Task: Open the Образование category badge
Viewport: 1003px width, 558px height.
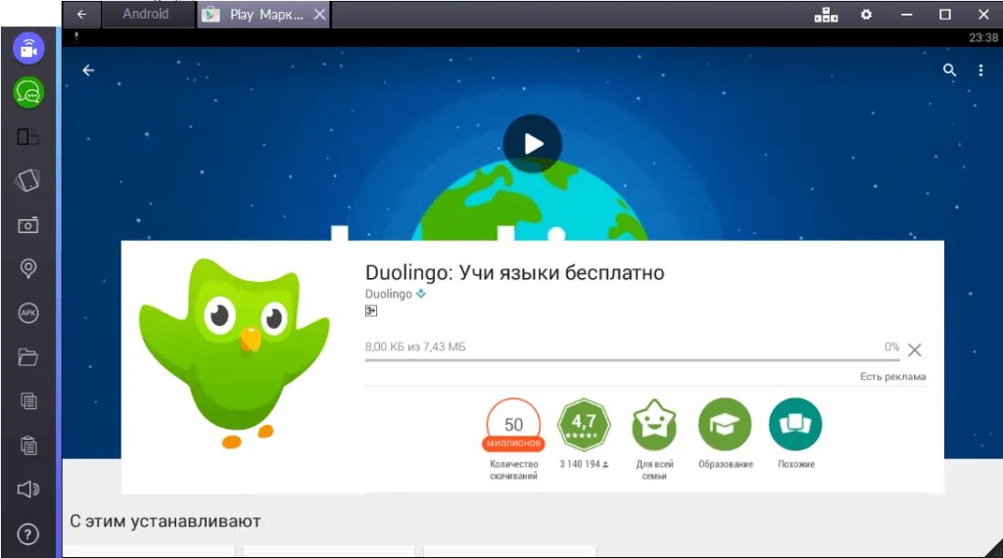Action: 725,425
